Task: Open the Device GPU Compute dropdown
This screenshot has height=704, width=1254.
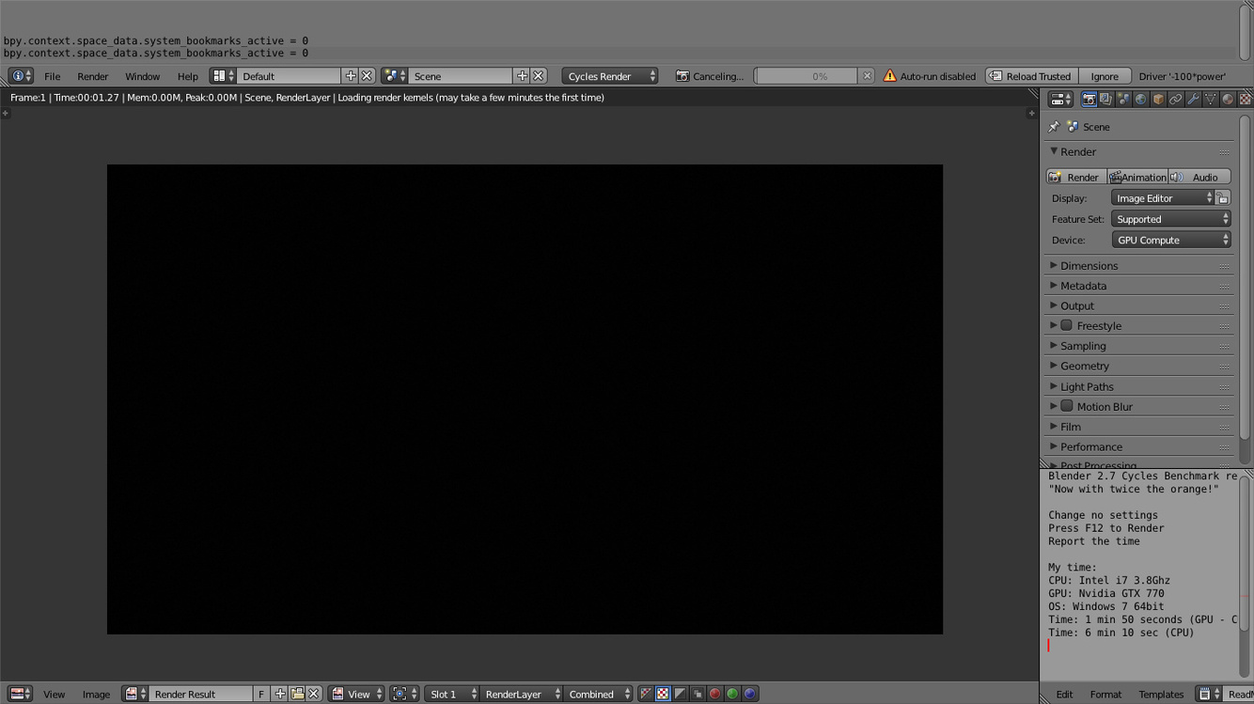Action: (x=1170, y=240)
